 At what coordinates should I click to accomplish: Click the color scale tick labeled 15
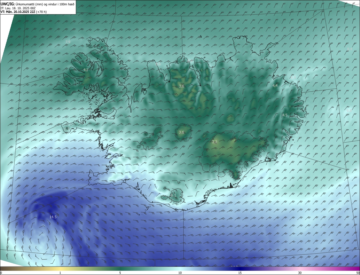point(240,273)
